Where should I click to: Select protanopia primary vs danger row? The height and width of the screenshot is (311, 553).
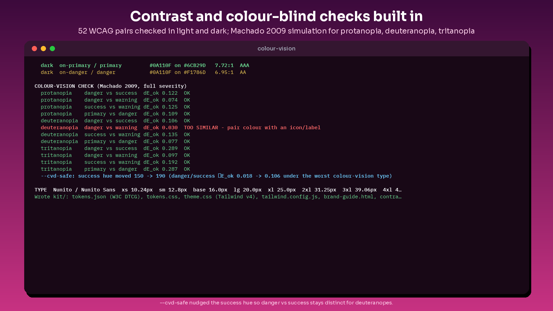(x=115, y=114)
